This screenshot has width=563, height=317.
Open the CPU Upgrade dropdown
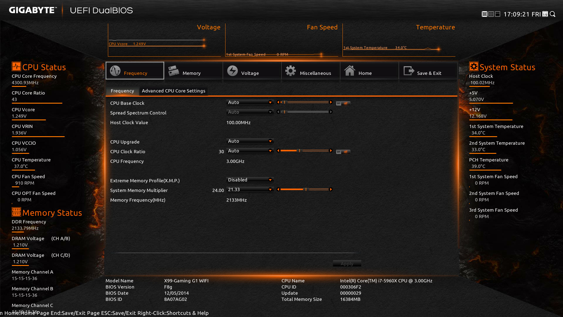coord(250,141)
